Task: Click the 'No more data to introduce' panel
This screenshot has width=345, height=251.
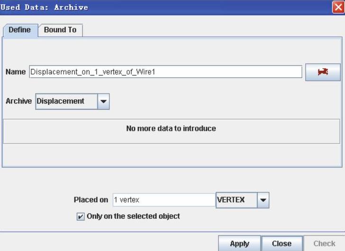Action: [x=171, y=129]
